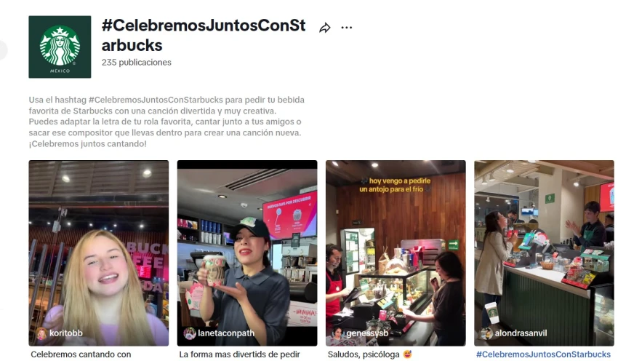Open genessysb's video thumbnail
Screen dimensions: 618x361
[x=396, y=253]
